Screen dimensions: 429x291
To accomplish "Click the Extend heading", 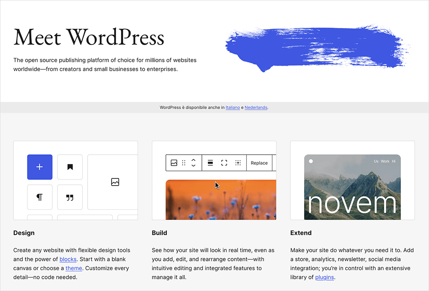I will tap(301, 233).
